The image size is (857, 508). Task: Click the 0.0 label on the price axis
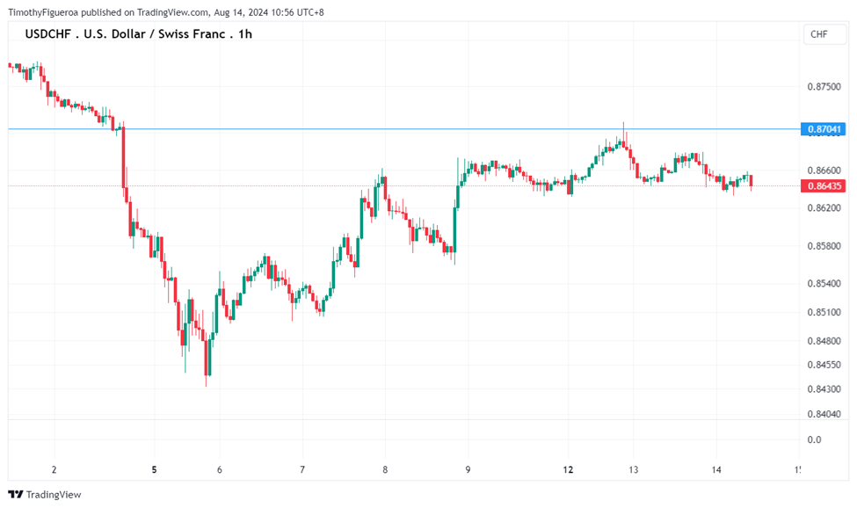coord(815,439)
